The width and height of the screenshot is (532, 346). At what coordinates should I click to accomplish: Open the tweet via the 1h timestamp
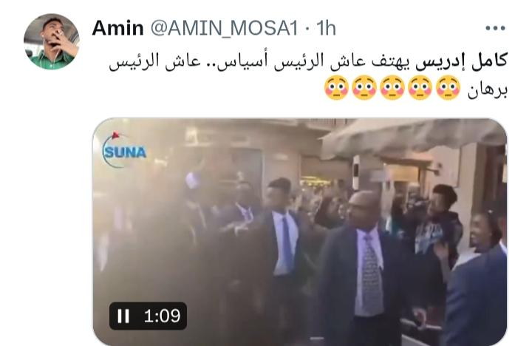(x=326, y=28)
